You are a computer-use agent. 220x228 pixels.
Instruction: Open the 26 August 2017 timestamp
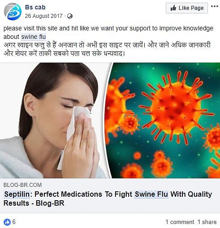(43, 16)
